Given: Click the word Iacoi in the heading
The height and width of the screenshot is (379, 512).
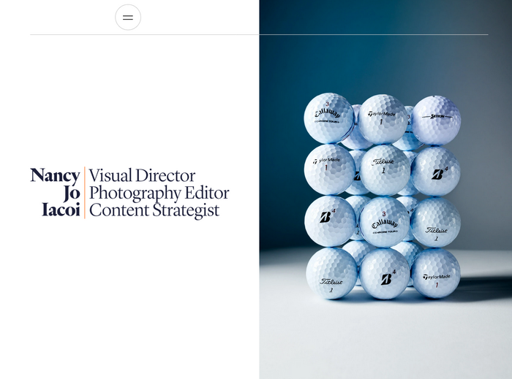Looking at the screenshot, I should 61,211.
